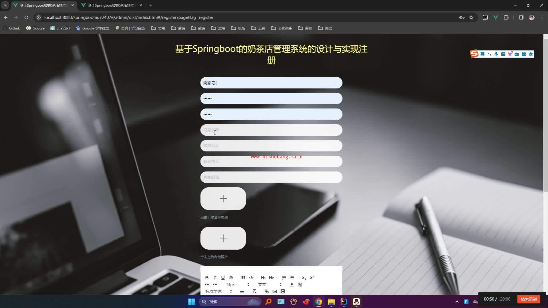Open the Vue devtools extension

click(496, 17)
